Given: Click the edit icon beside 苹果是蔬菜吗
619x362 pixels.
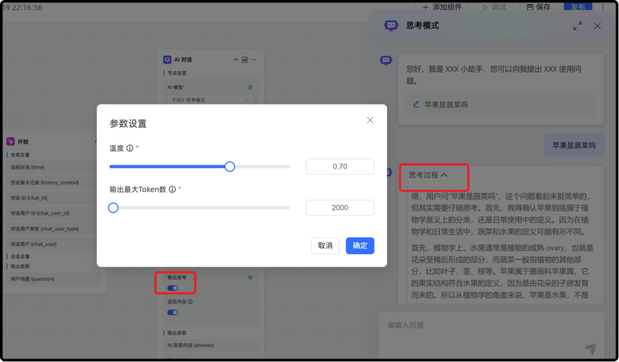Looking at the screenshot, I should (416, 104).
